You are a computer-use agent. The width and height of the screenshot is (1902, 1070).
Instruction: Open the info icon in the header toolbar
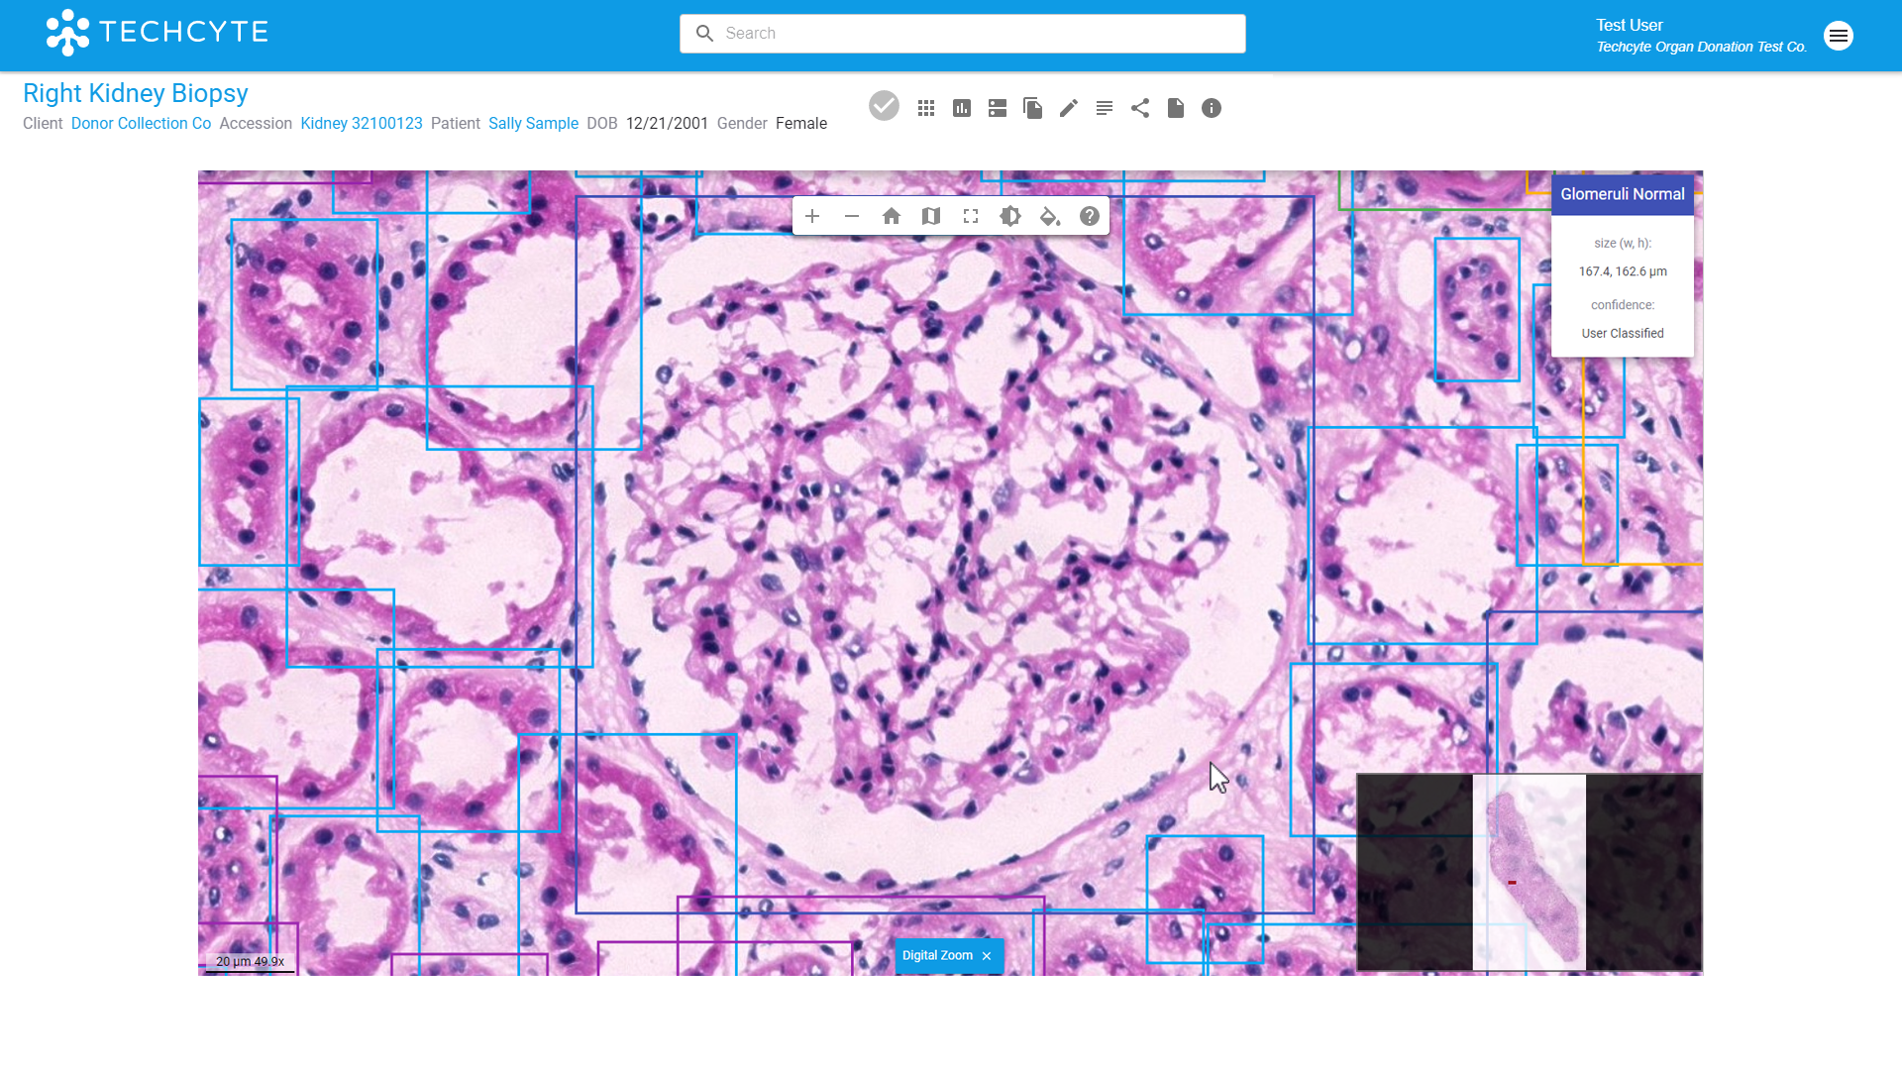pyautogui.click(x=1212, y=108)
